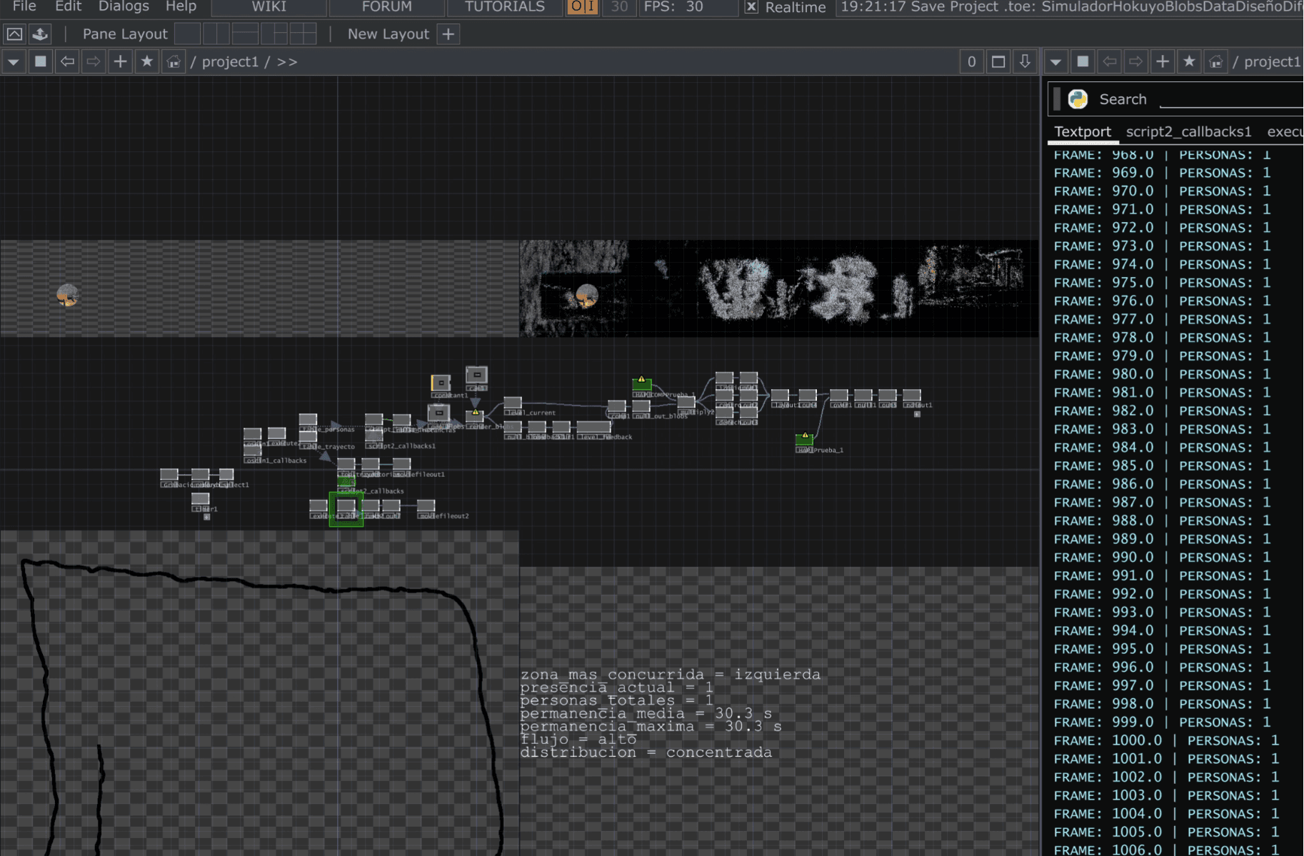Select the HAPIPrueba_1 green node

point(805,440)
